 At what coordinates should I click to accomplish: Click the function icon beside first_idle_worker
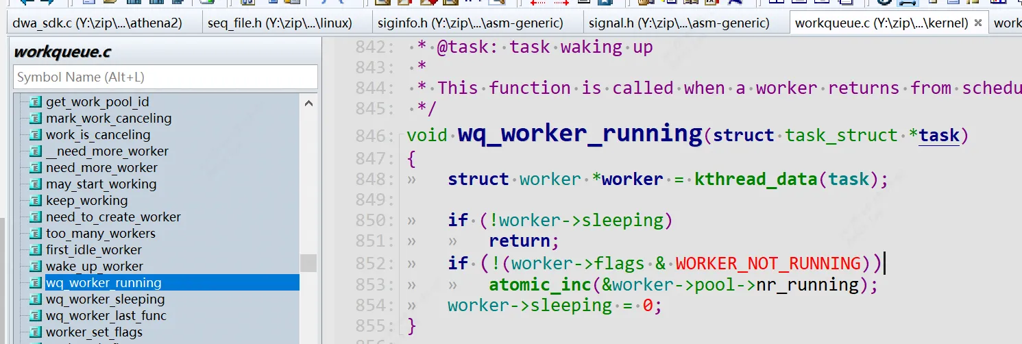point(36,250)
